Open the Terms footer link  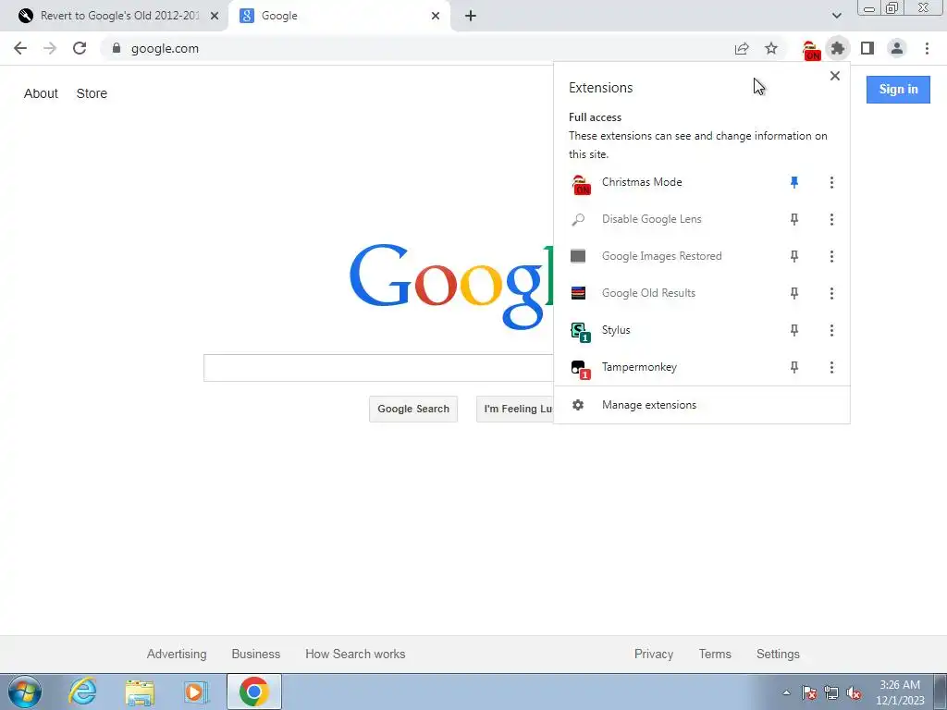(715, 654)
